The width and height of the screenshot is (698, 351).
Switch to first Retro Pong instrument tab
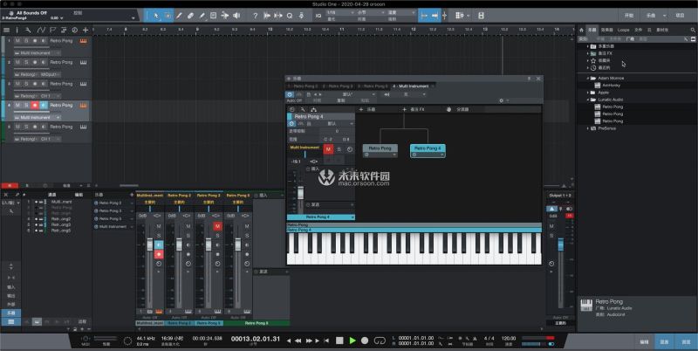[303, 86]
